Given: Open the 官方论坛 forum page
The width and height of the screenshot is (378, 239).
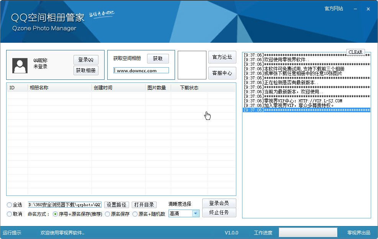Looking at the screenshot, I should (222, 57).
